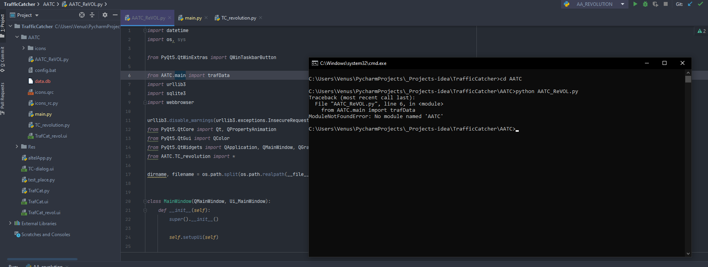Open TrafCat.ui file
The height and width of the screenshot is (267, 708).
point(38,201)
